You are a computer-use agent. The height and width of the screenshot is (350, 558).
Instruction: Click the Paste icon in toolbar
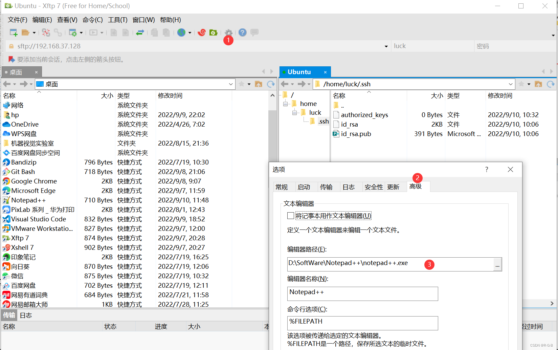tap(166, 32)
